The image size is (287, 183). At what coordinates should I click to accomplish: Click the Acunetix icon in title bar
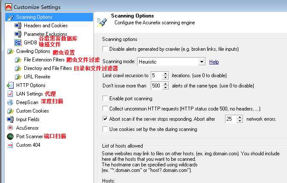(x=9, y=7)
